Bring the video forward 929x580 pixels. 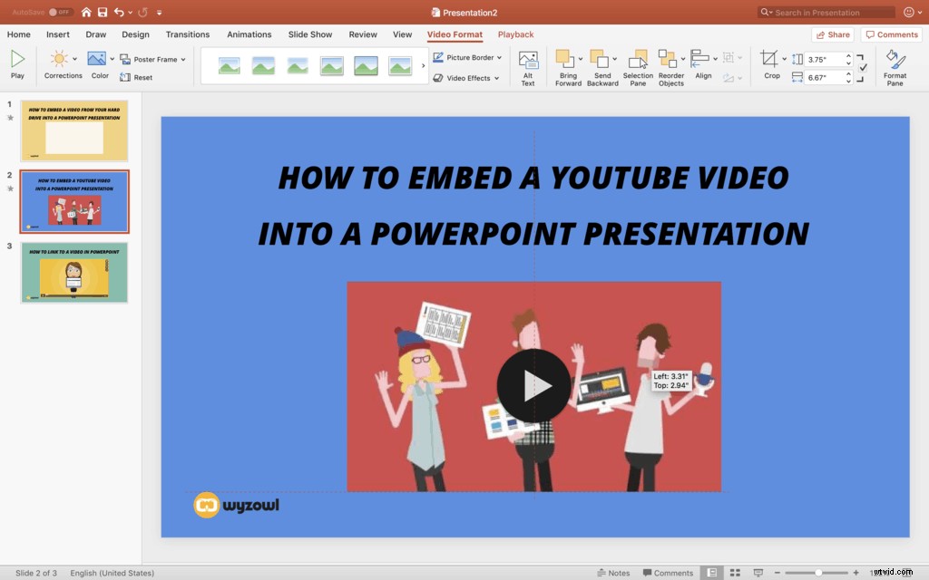(x=567, y=66)
